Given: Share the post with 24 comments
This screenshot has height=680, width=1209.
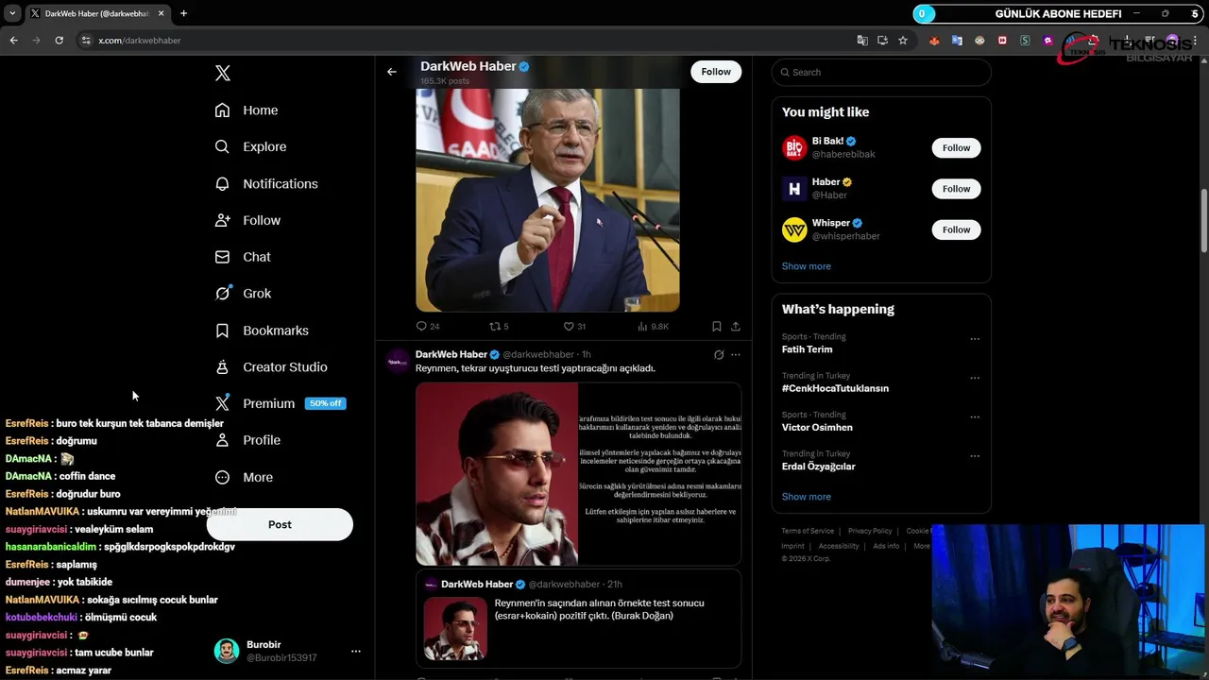Looking at the screenshot, I should click(736, 326).
